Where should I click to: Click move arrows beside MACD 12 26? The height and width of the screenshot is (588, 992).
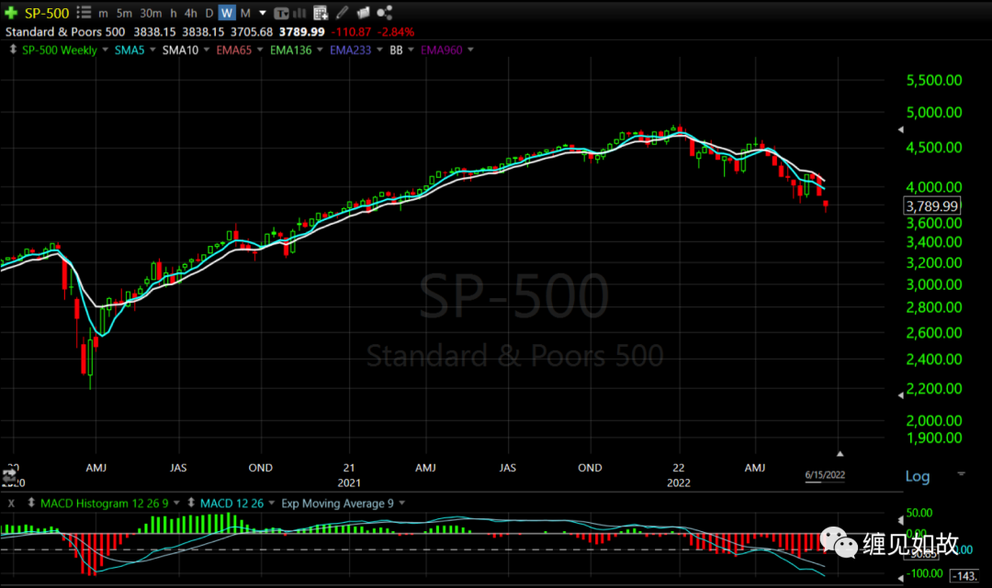coord(190,503)
